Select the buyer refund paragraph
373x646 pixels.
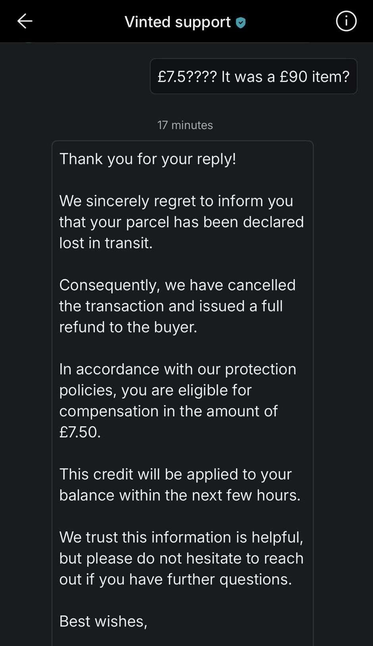click(177, 306)
